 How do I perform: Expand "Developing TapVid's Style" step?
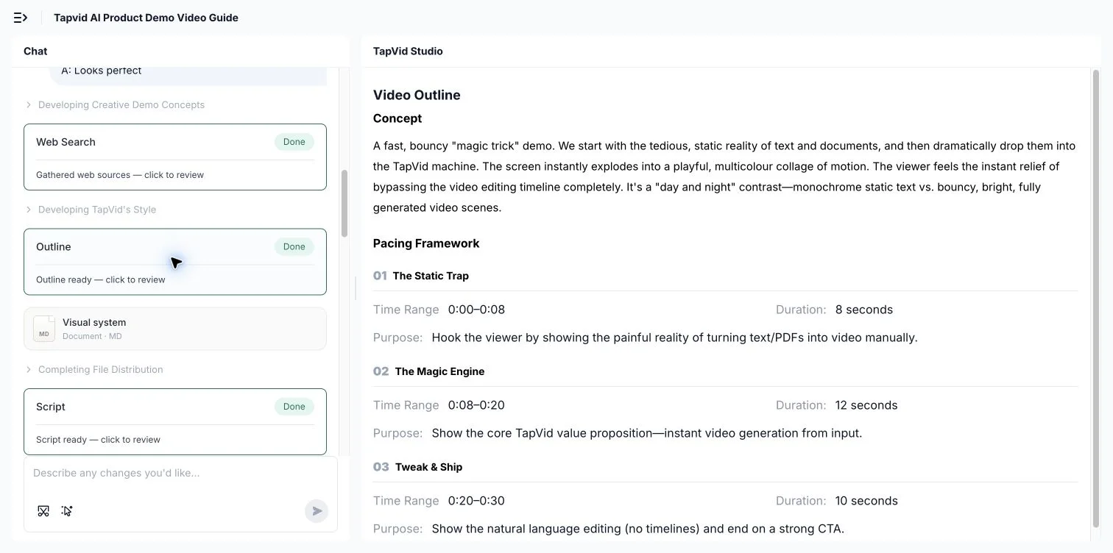pyautogui.click(x=91, y=210)
